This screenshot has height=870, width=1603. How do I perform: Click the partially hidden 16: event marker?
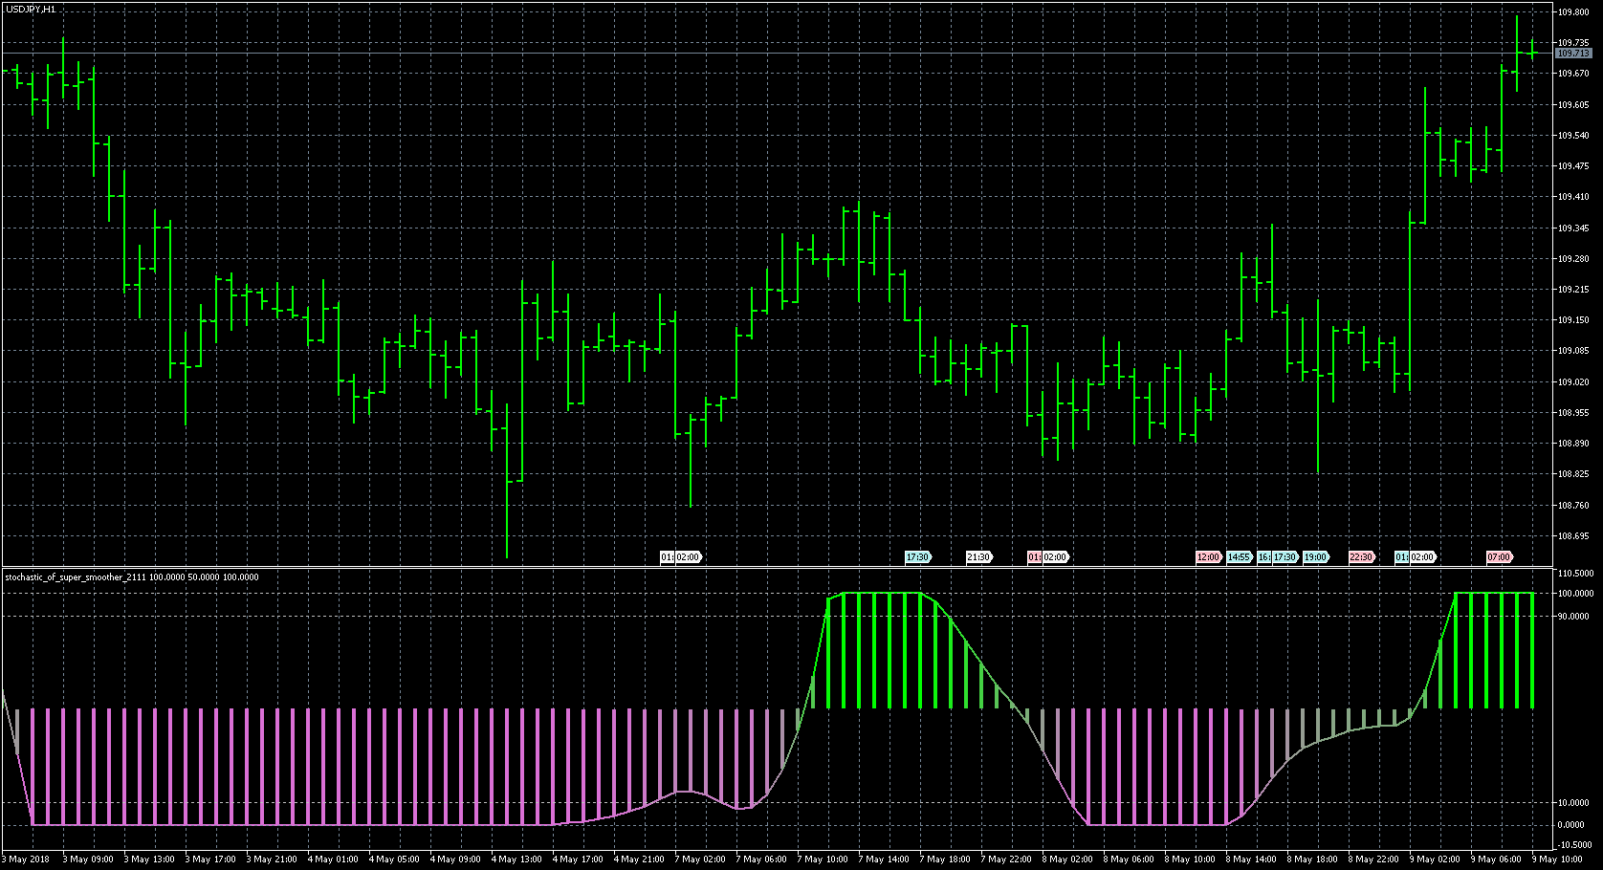[1263, 557]
